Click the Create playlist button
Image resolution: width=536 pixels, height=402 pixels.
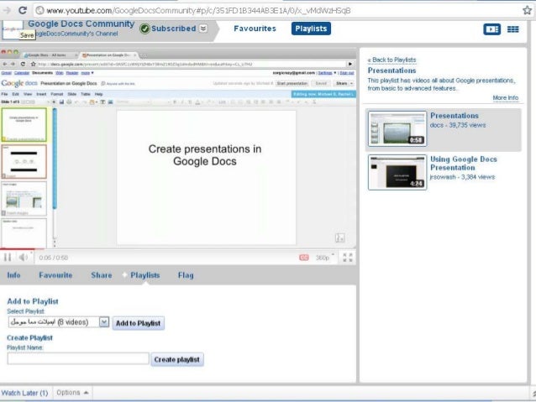pyautogui.click(x=176, y=359)
